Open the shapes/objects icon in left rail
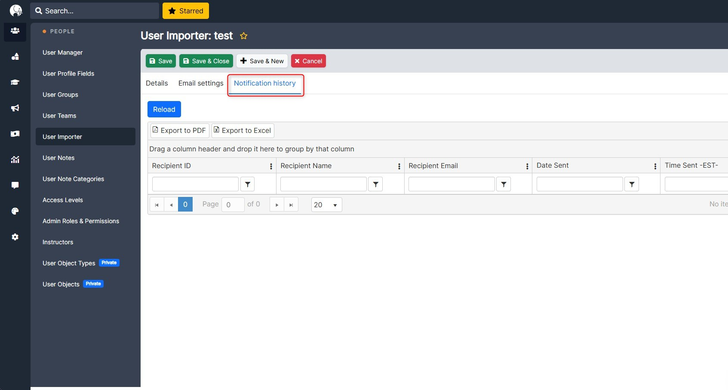This screenshot has width=728, height=390. tap(15, 57)
